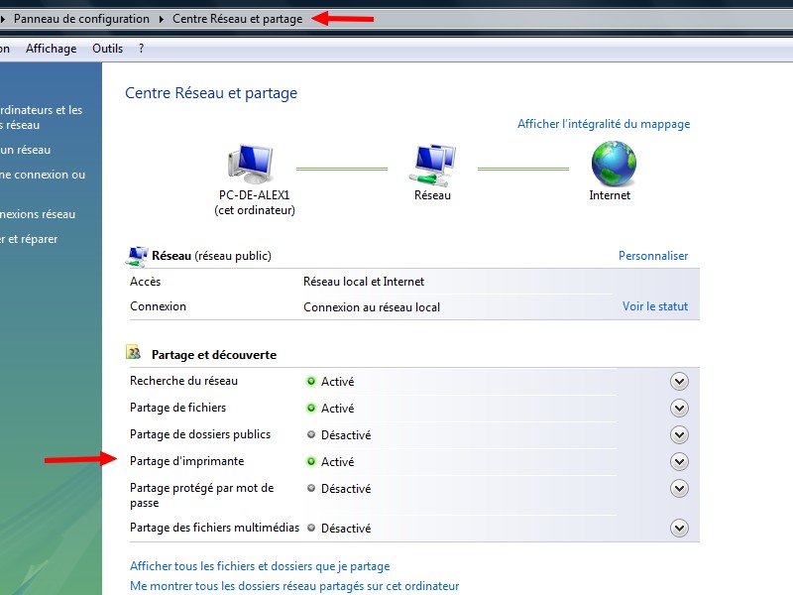The width and height of the screenshot is (793, 595).
Task: Click the Réseau network map icon
Action: click(x=433, y=165)
